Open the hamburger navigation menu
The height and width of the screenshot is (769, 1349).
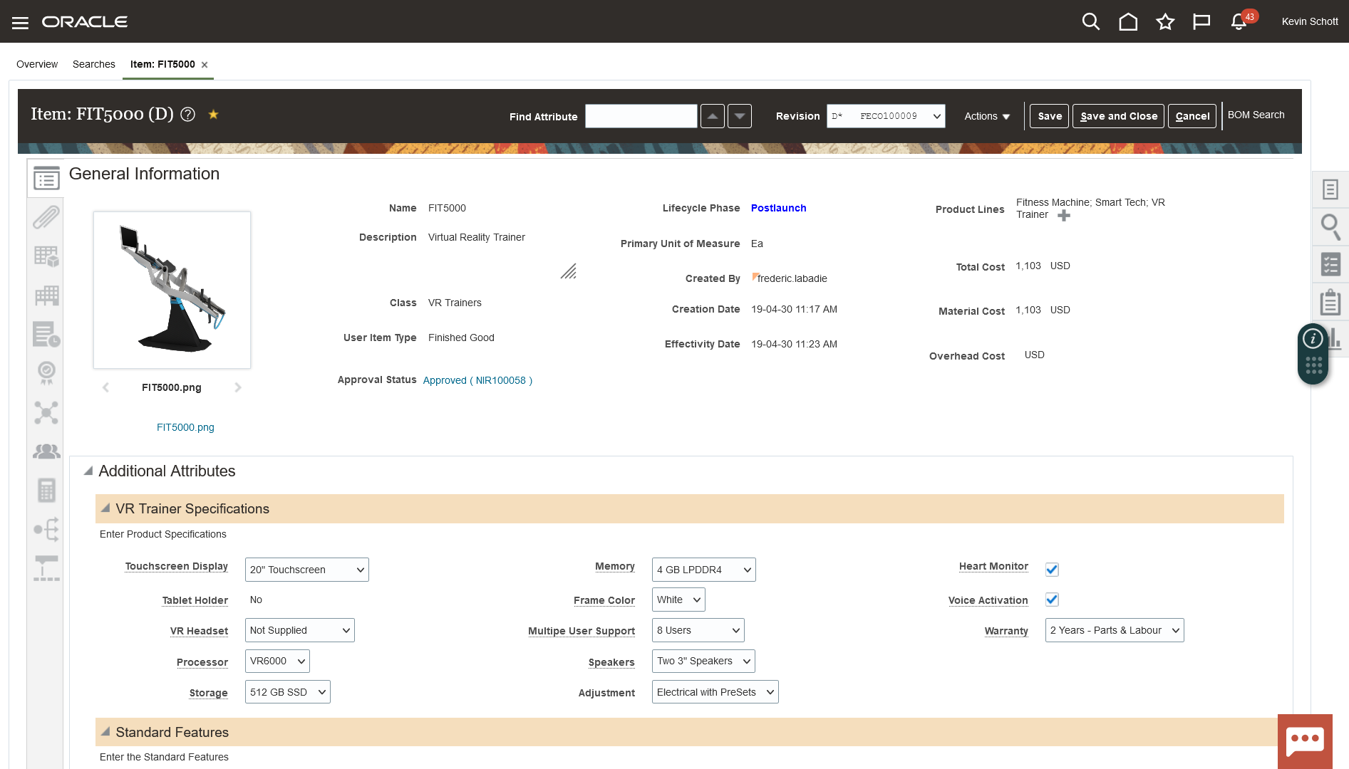point(20,23)
